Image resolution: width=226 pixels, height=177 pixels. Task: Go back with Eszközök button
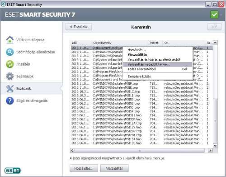[x=79, y=27]
